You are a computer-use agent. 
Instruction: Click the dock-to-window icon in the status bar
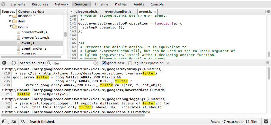(5, 121)
